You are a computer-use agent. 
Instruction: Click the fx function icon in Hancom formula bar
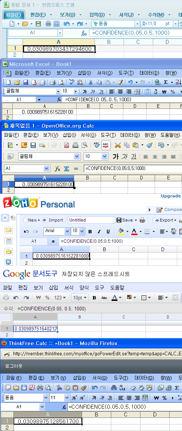(84, 33)
